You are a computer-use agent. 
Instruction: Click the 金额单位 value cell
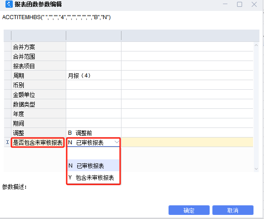click(x=94, y=95)
